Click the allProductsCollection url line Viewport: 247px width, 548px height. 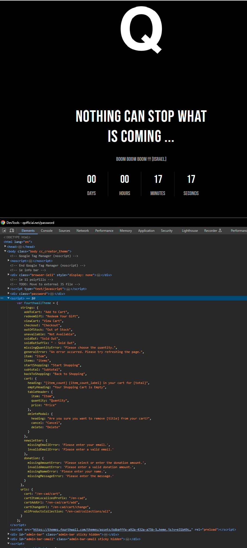tap(68, 511)
